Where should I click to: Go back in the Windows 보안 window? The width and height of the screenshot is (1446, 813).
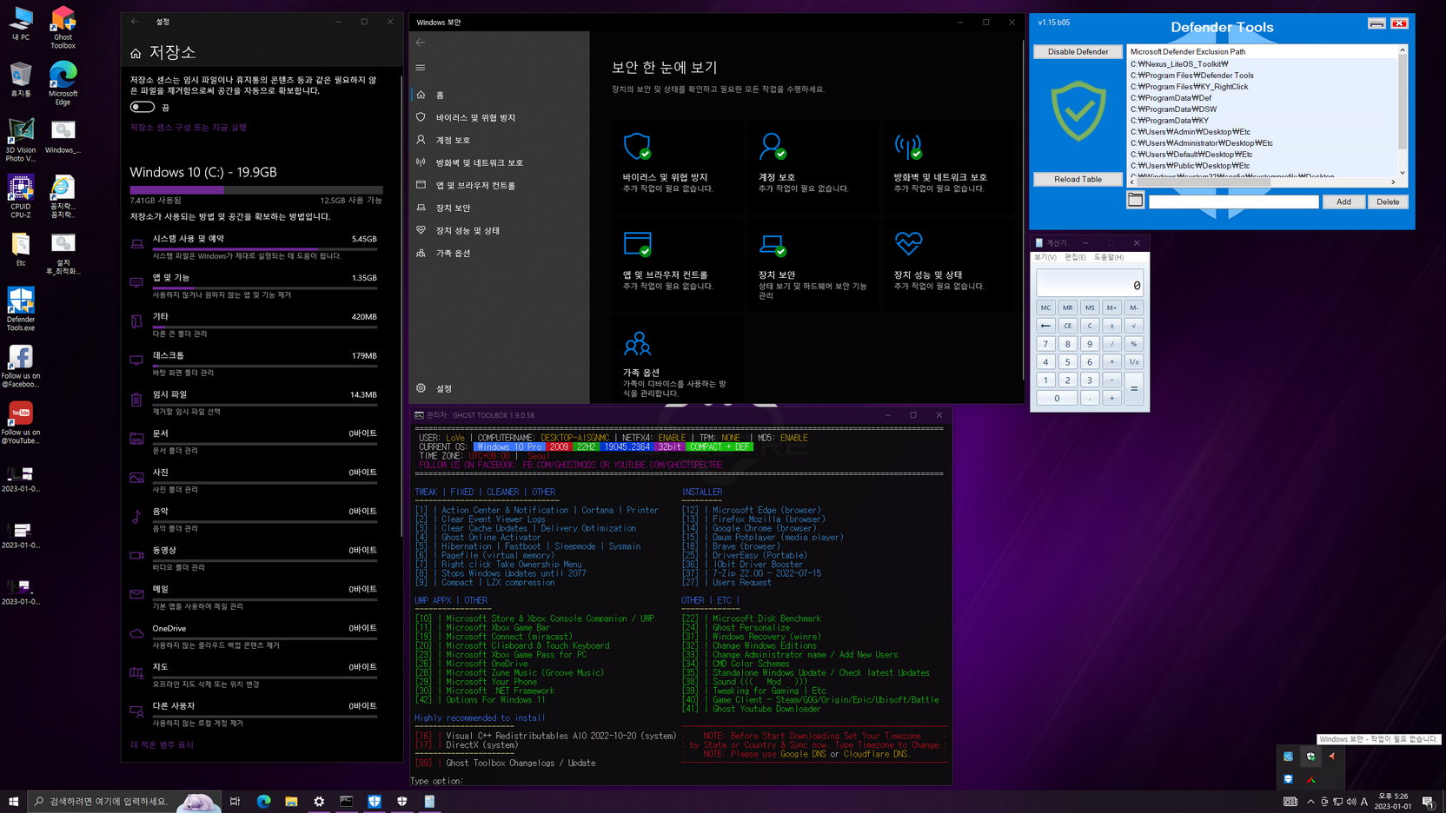coord(421,42)
